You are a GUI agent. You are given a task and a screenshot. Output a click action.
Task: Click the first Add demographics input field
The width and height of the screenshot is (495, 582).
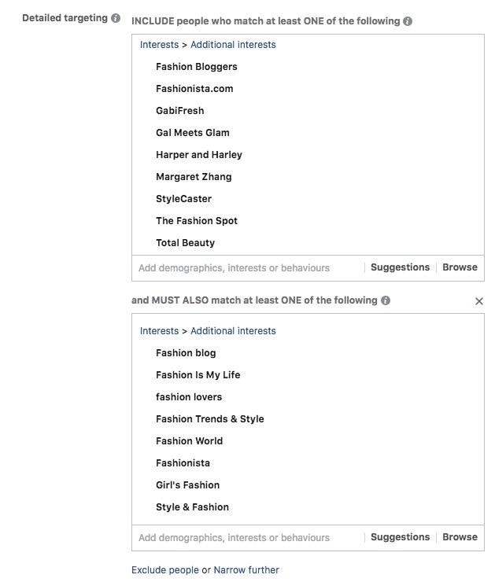pyautogui.click(x=244, y=268)
